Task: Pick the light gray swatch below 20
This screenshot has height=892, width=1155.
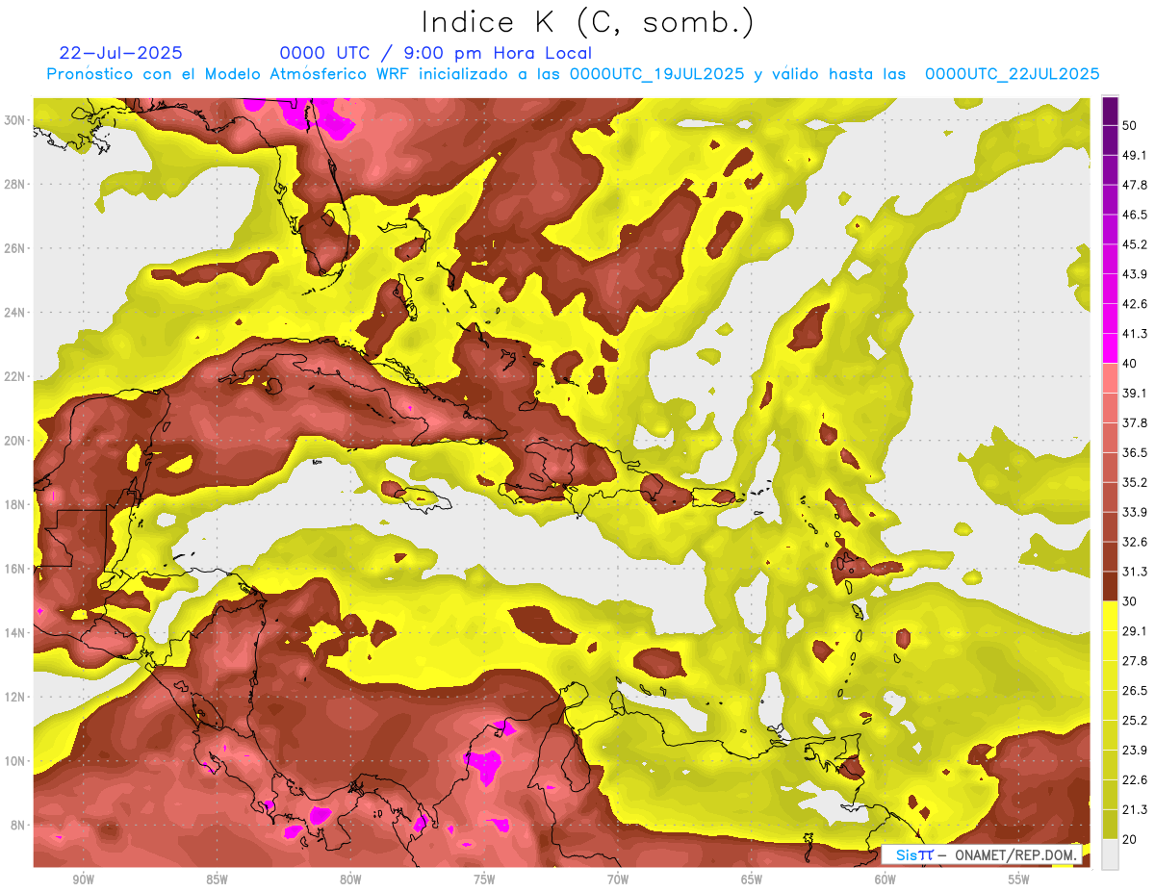Action: (x=1110, y=854)
